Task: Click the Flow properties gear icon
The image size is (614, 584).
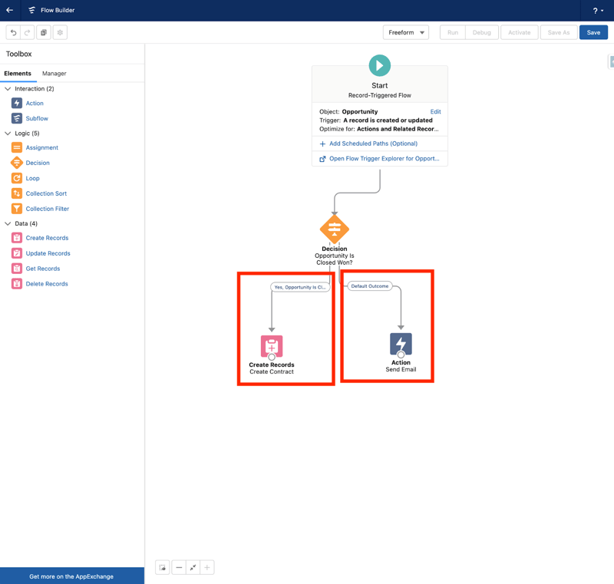Action: coord(59,32)
